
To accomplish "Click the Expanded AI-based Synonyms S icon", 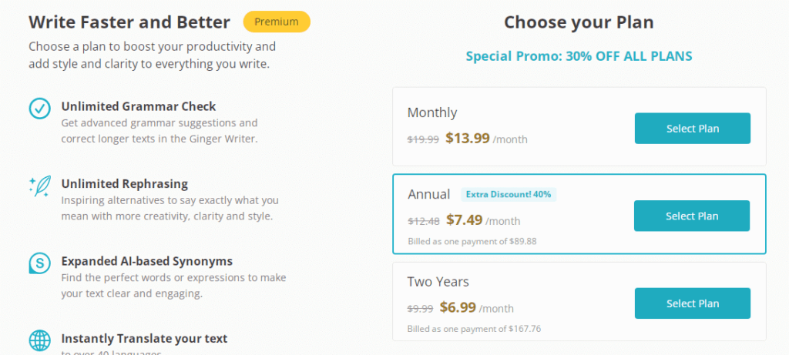I will (39, 263).
